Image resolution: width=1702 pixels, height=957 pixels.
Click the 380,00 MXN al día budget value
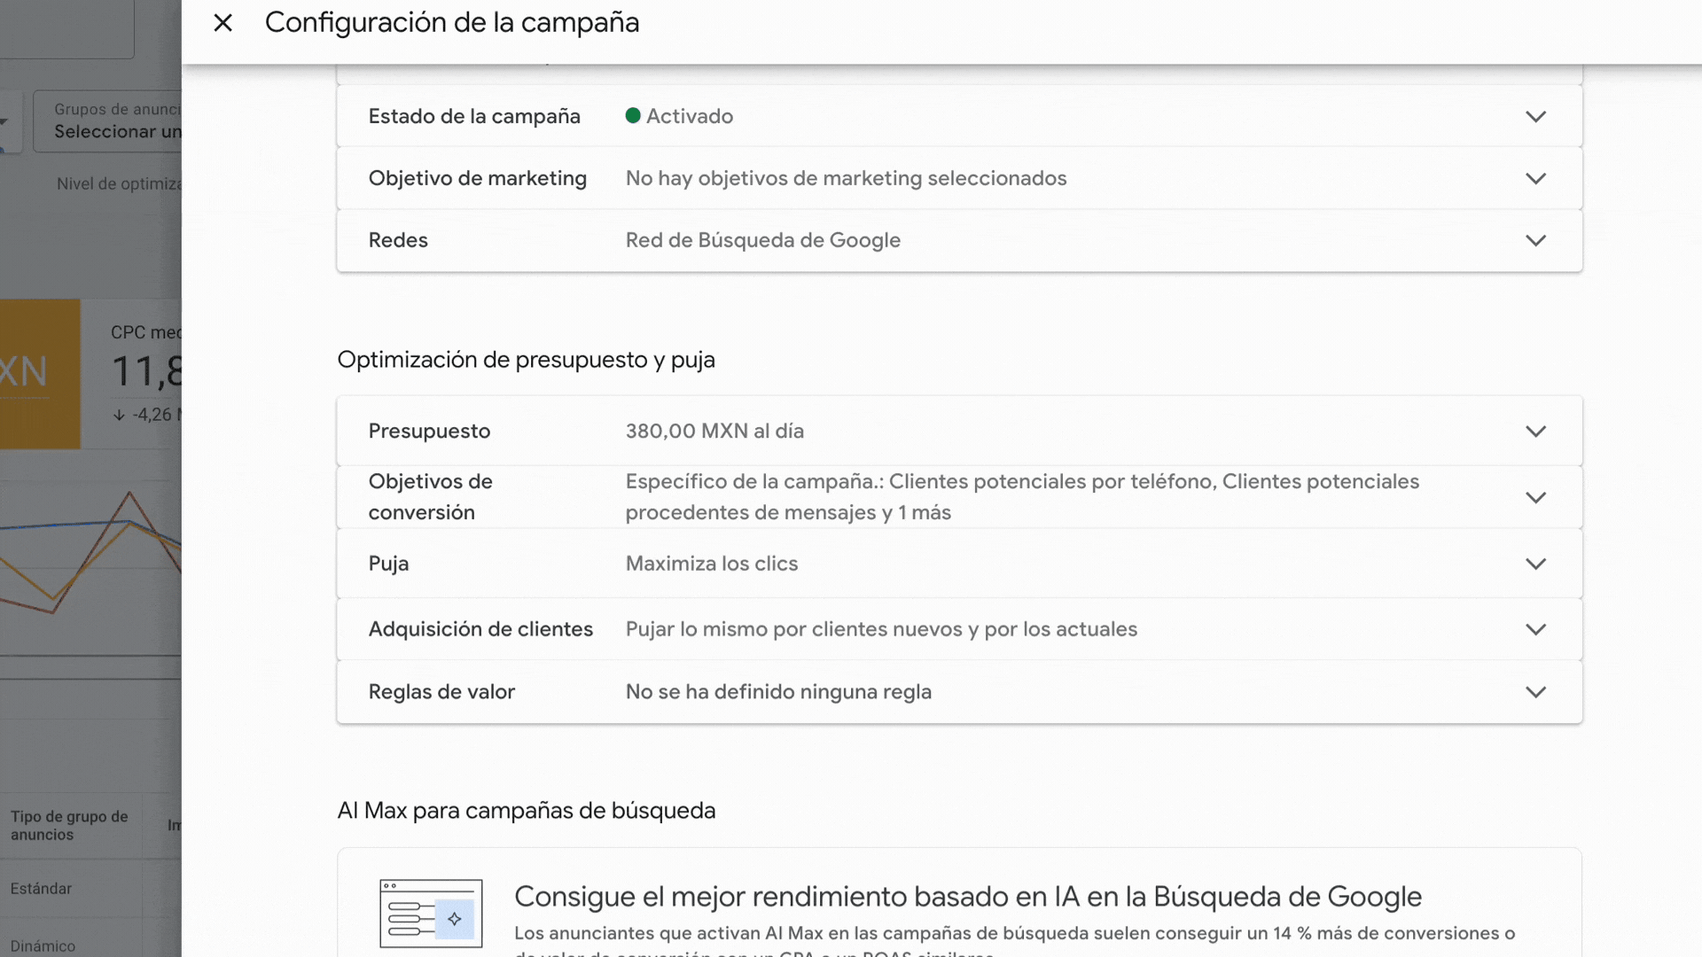coord(714,431)
